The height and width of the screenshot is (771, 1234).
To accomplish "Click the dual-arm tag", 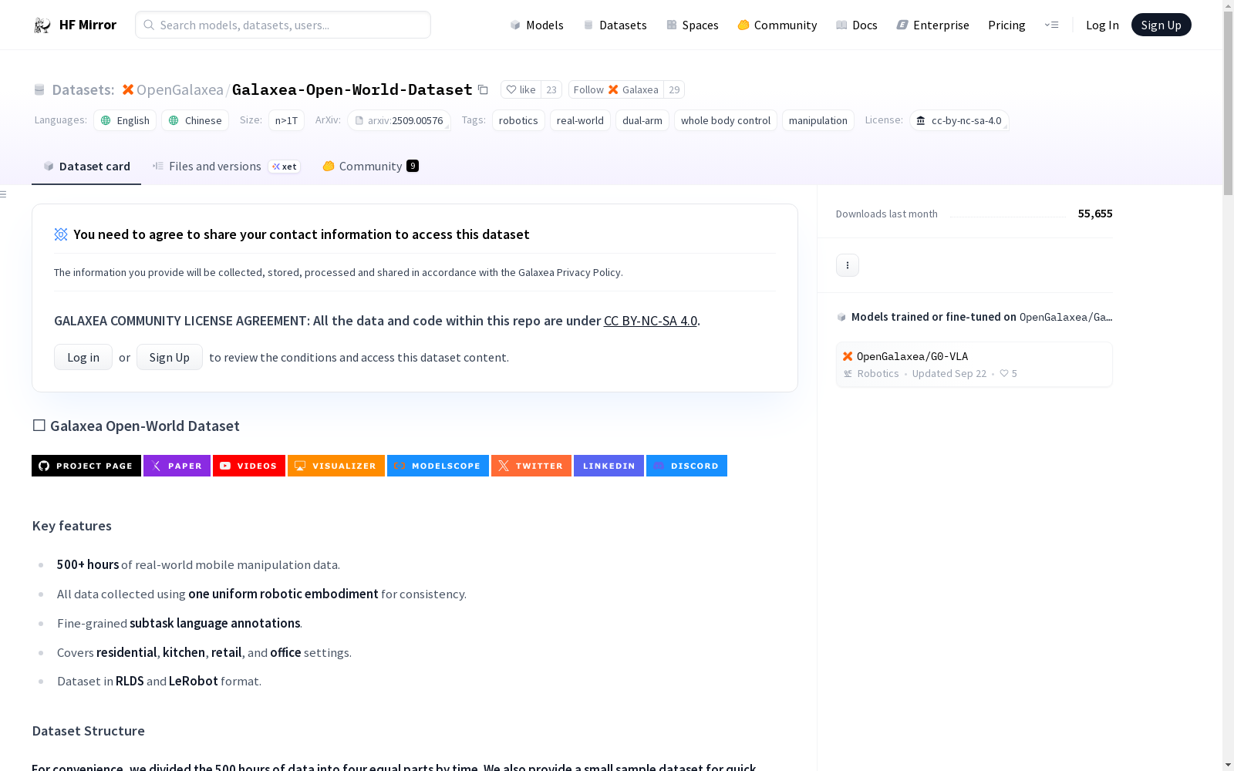I will point(642,120).
